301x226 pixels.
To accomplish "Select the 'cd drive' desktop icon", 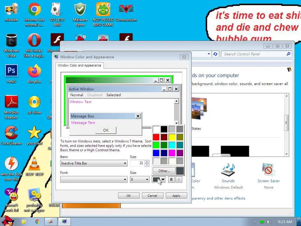I will pos(34,105).
